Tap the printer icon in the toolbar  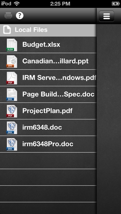(8, 15)
